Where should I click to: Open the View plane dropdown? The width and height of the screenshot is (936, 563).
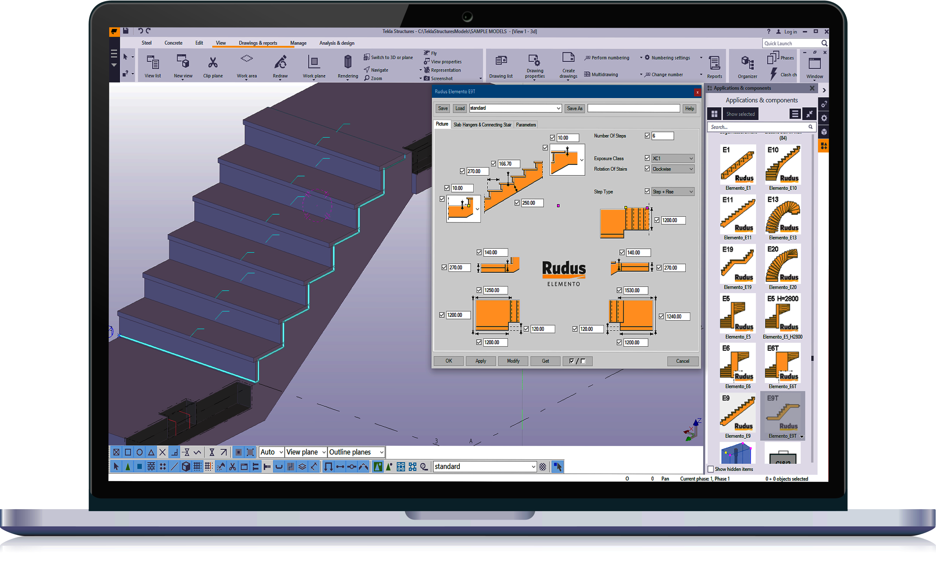tap(305, 452)
